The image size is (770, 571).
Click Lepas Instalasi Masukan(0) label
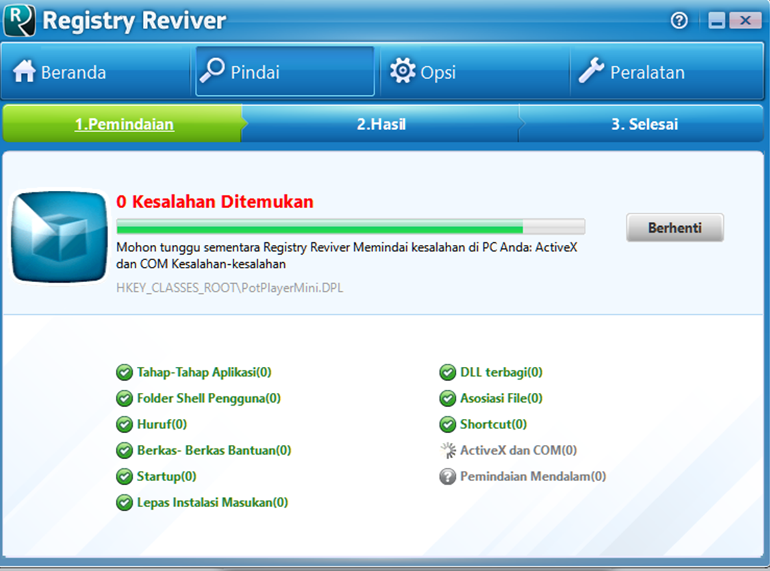click(212, 502)
